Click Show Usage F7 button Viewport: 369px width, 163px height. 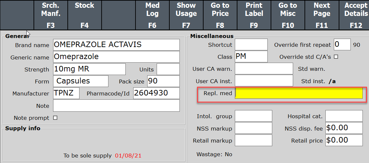[186, 15]
